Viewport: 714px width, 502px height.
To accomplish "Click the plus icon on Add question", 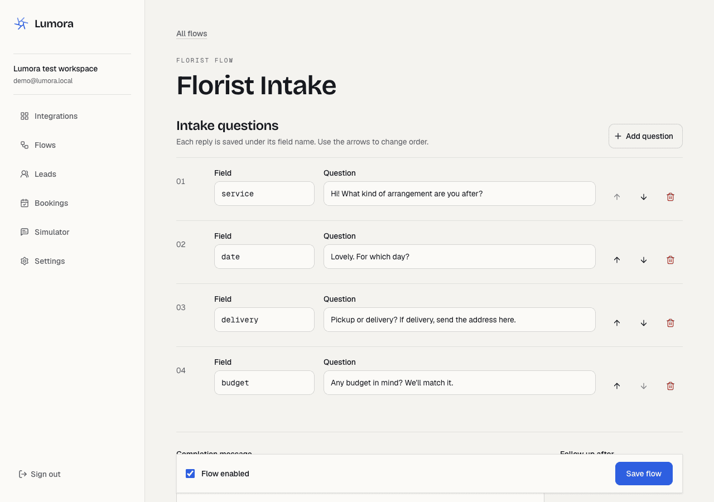I will coord(618,136).
